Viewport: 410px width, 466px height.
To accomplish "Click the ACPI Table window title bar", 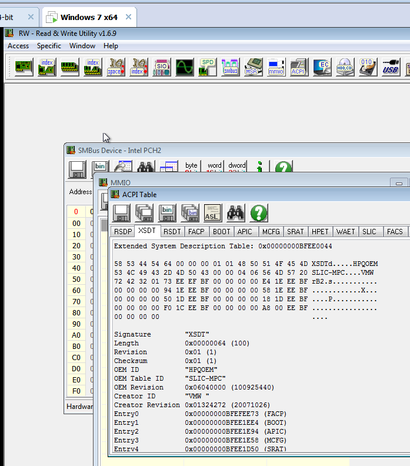I will [x=258, y=194].
